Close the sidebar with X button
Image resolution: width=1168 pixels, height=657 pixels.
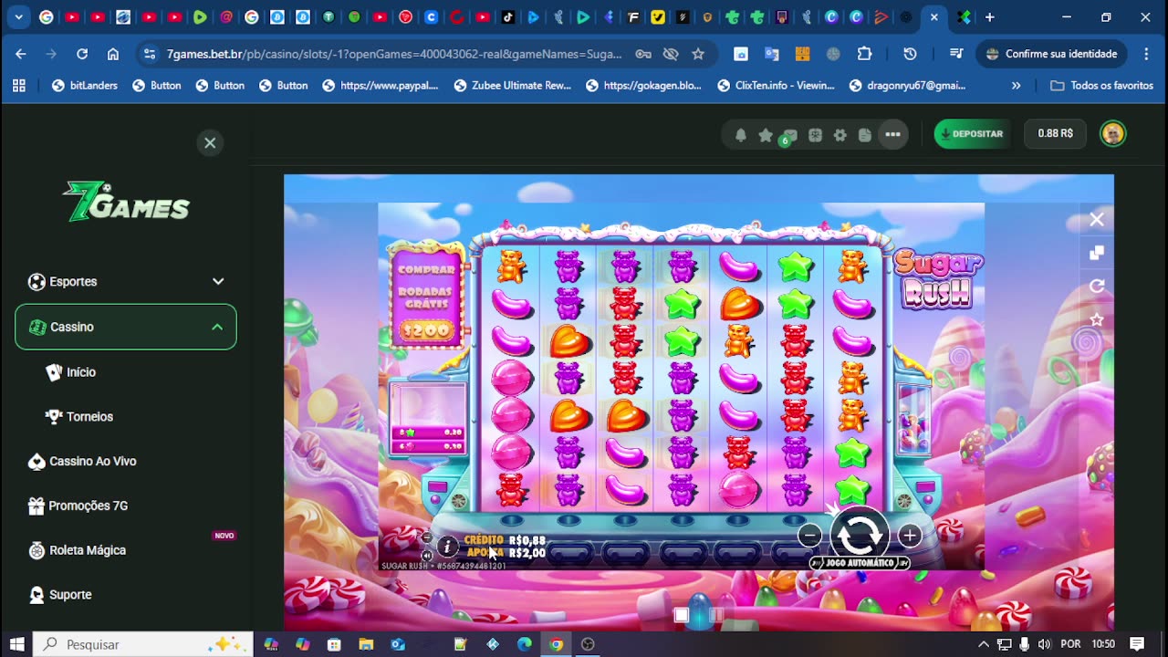(x=210, y=142)
